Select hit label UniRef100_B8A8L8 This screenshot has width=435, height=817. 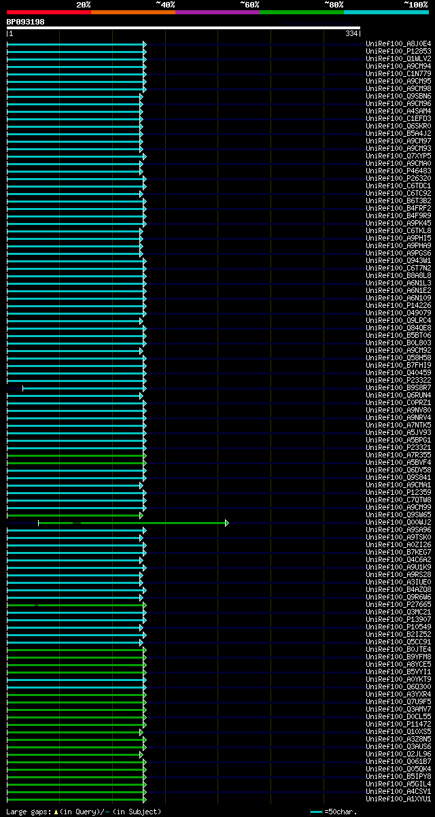click(398, 275)
